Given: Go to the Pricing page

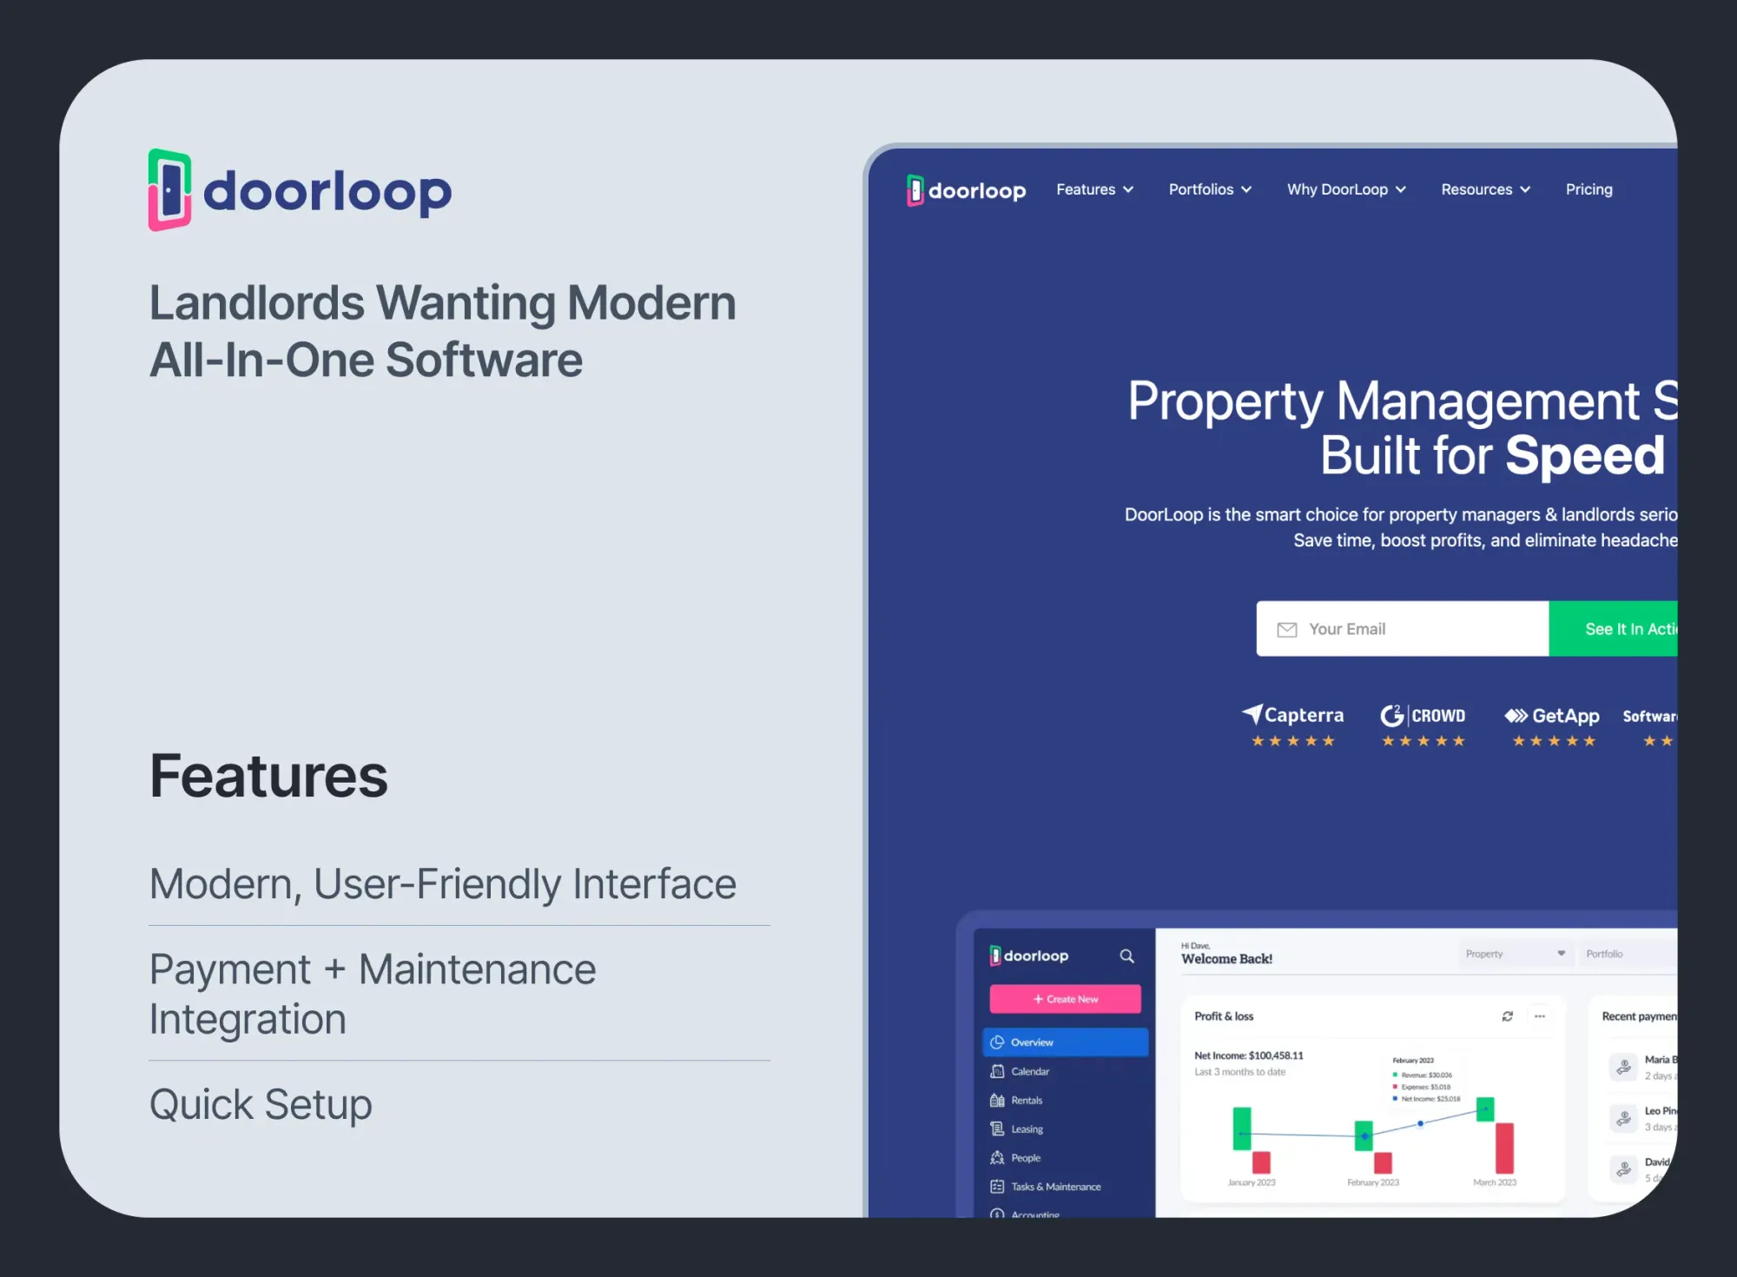Looking at the screenshot, I should [1588, 189].
